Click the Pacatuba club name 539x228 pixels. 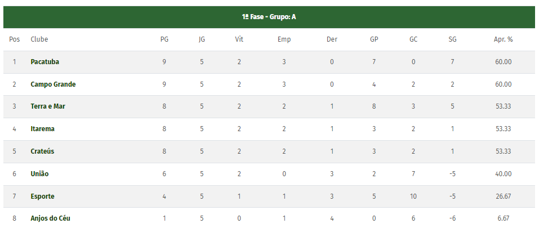(x=45, y=61)
